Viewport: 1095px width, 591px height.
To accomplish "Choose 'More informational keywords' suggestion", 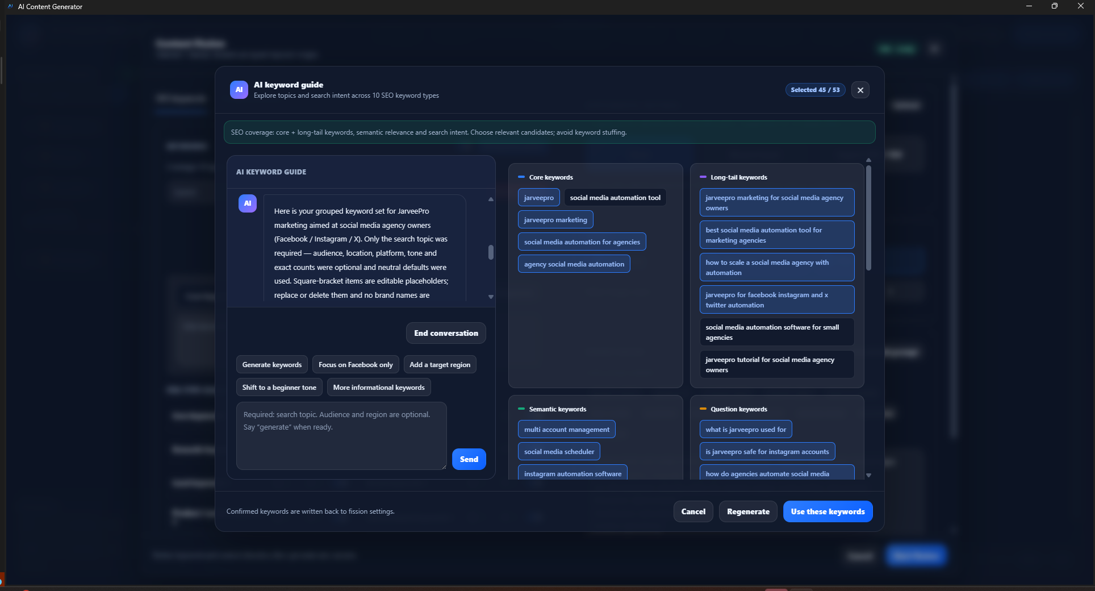I will coord(379,388).
